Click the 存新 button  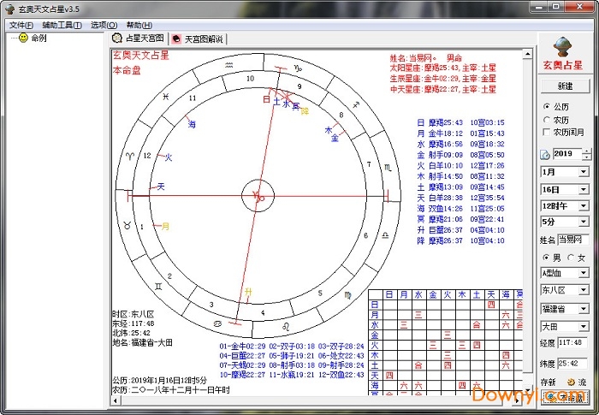point(549,382)
